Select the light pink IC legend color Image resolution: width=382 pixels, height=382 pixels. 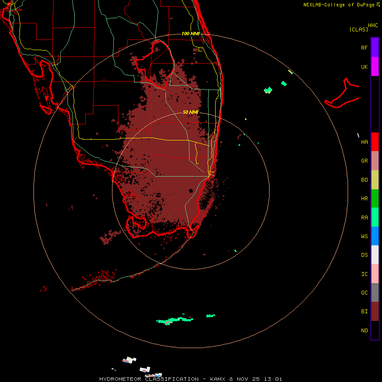[375, 274]
